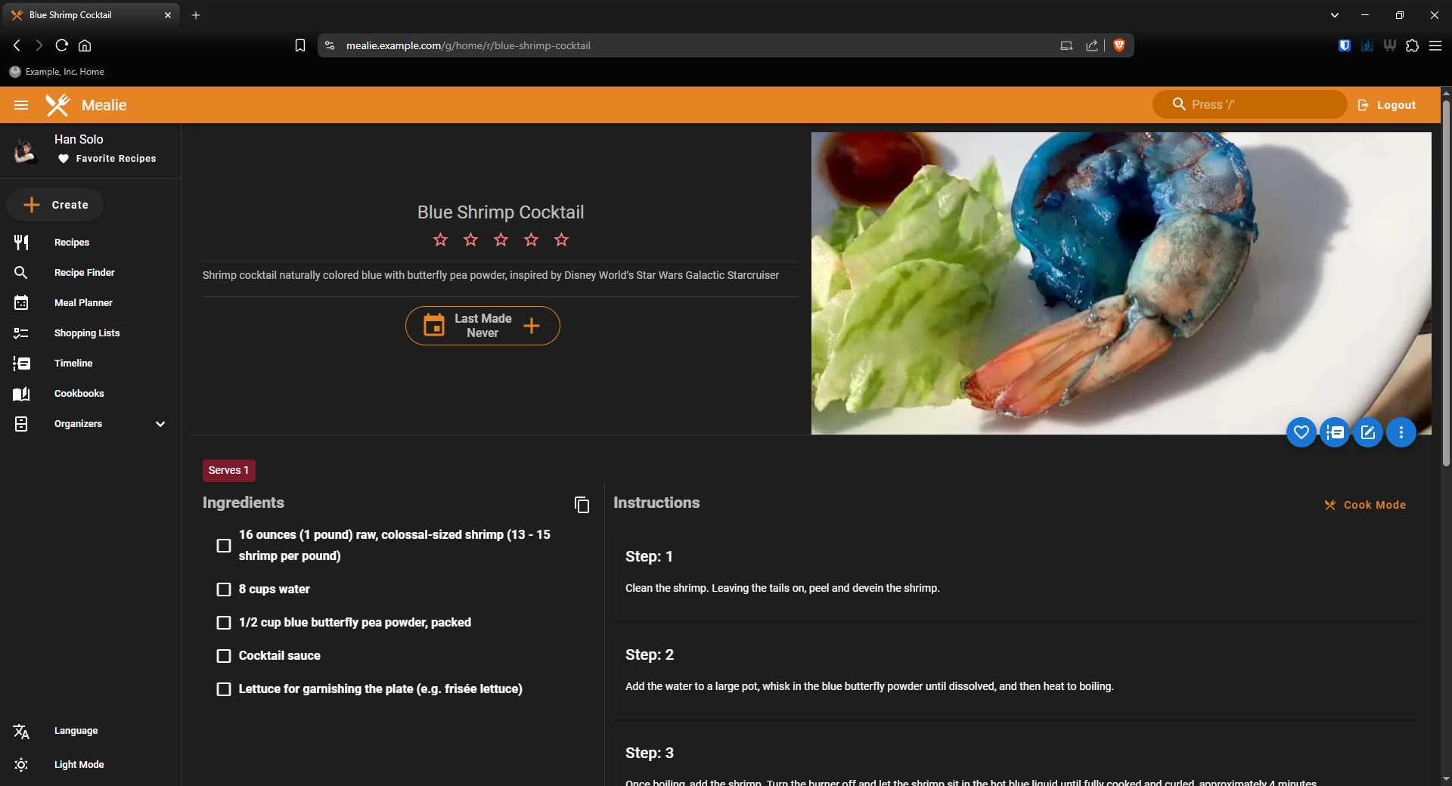Click the edit recipe pencil icon
The image size is (1452, 786).
[1368, 432]
